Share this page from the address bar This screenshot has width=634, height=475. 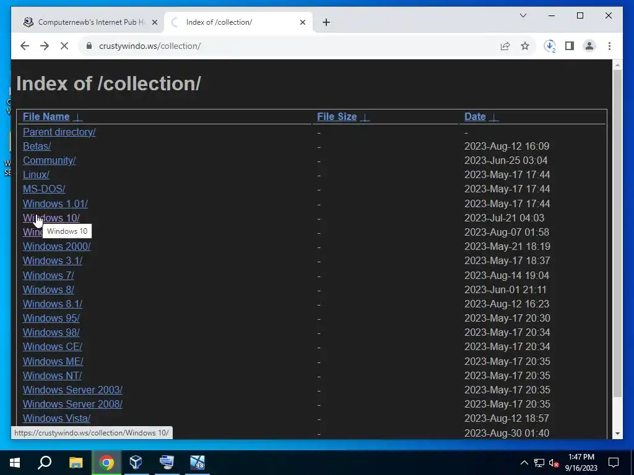(x=505, y=46)
